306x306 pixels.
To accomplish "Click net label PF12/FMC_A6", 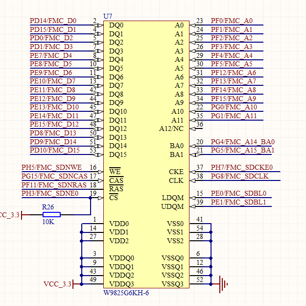I will [234, 73].
